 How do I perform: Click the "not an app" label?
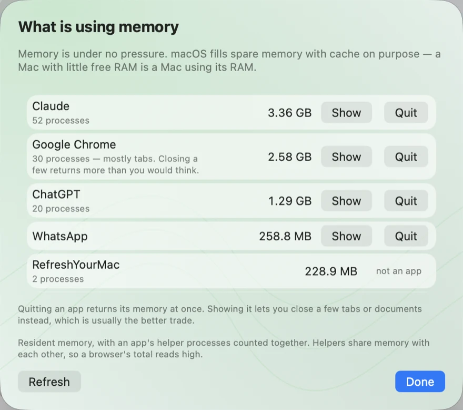tap(399, 271)
